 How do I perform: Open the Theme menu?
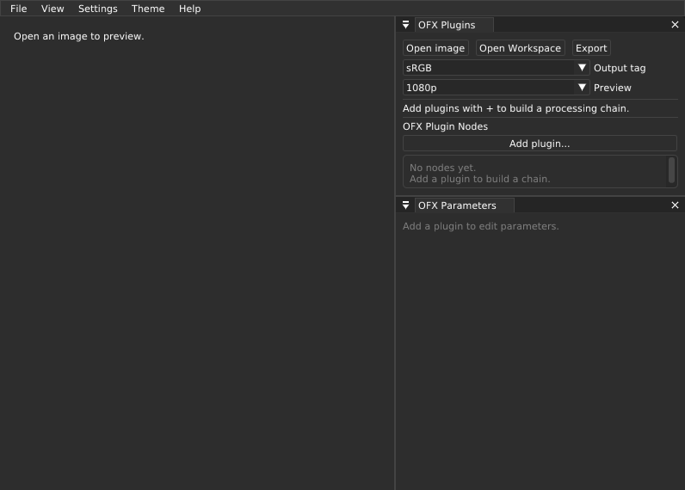pos(148,9)
